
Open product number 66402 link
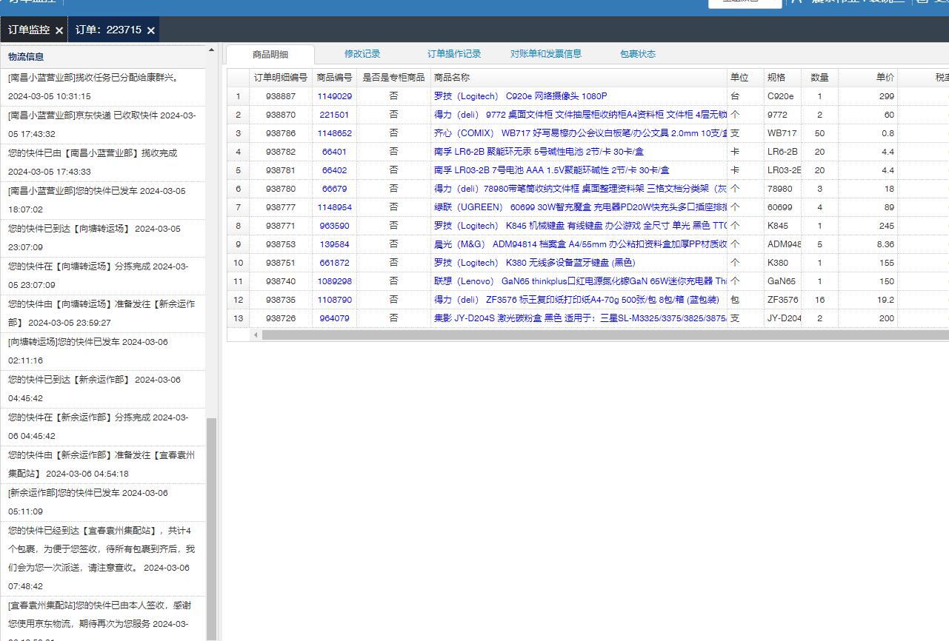click(x=335, y=170)
